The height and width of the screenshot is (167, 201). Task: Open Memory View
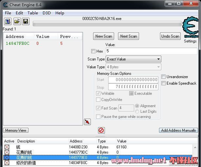16,130
